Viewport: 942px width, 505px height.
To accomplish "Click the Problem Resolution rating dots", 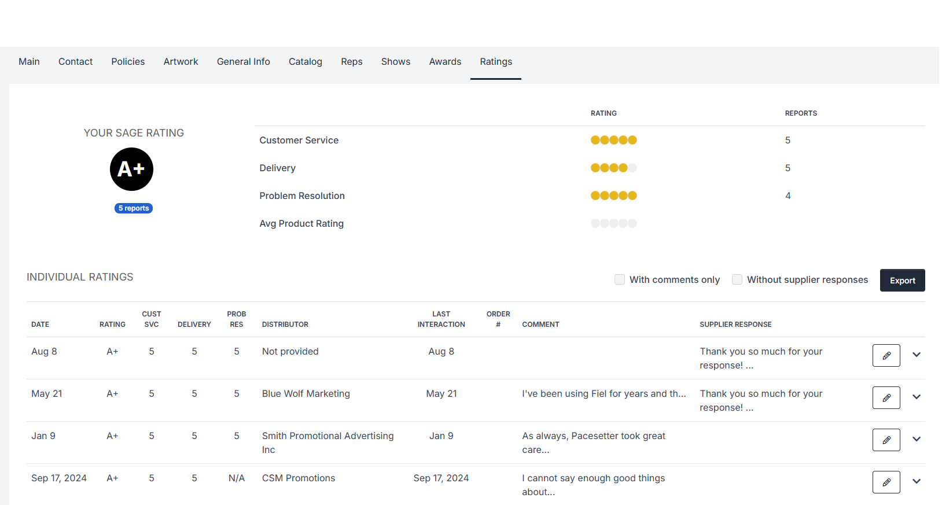I will tap(613, 196).
